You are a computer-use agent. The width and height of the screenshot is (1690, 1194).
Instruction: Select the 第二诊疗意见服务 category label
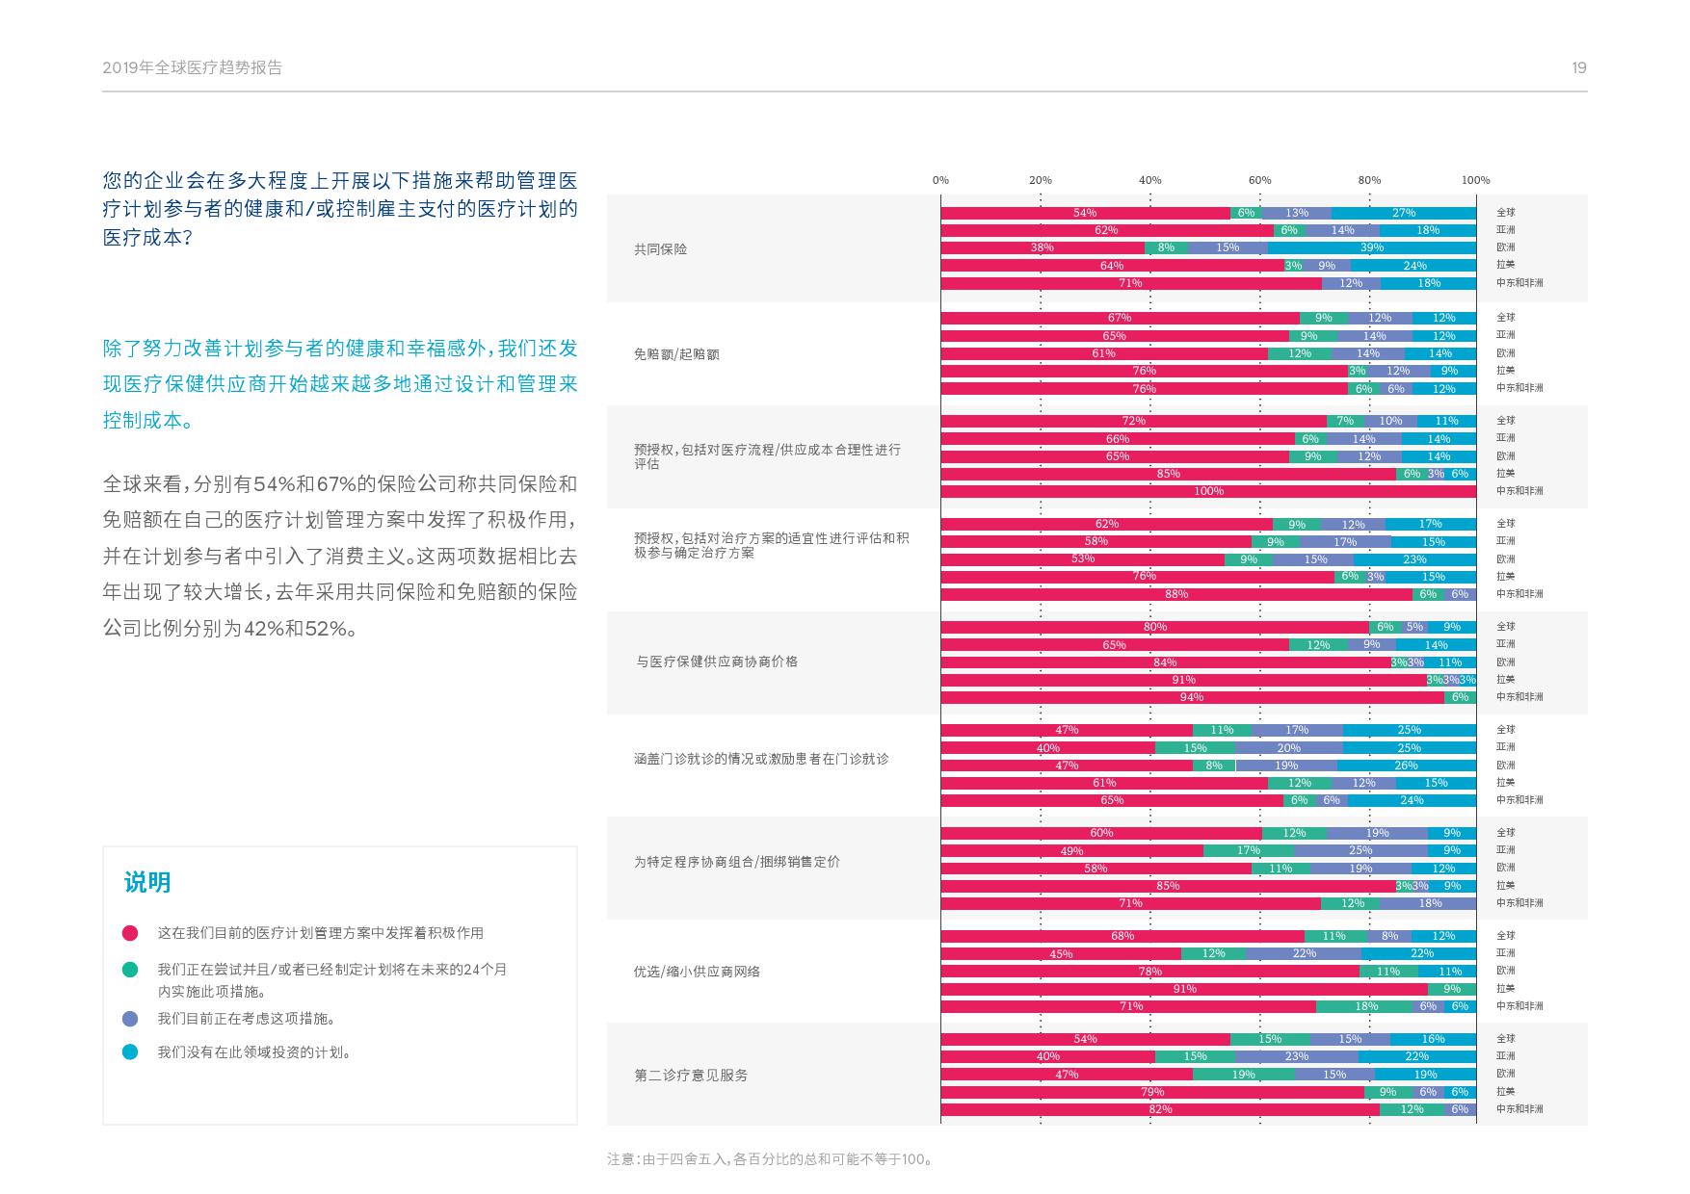[x=691, y=1076]
